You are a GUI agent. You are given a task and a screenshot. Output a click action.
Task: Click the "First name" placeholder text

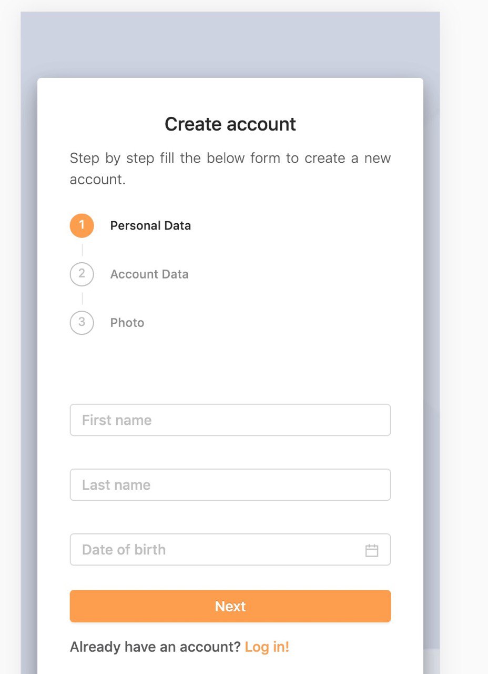(x=117, y=420)
